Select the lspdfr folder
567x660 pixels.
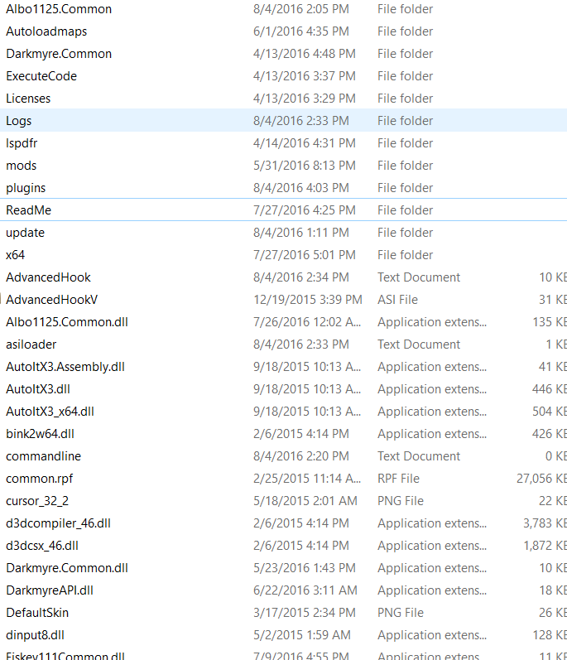[22, 143]
